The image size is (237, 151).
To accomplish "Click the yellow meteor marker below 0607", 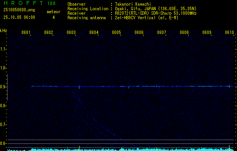I will click(x=156, y=148).
